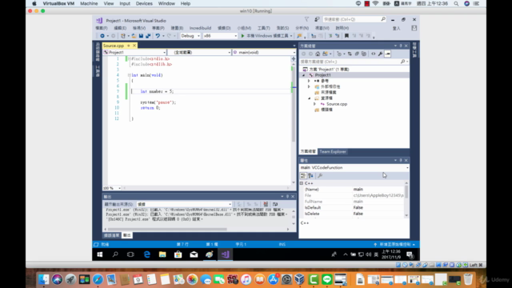This screenshot has width=512, height=288.
Task: Toggle Preview Selected Items in Solution Explorer
Action: coord(387,54)
